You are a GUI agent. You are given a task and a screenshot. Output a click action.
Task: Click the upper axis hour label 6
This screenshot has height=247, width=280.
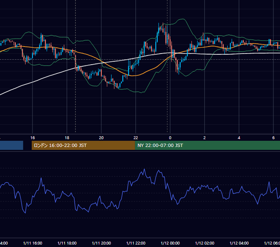(x=273, y=138)
